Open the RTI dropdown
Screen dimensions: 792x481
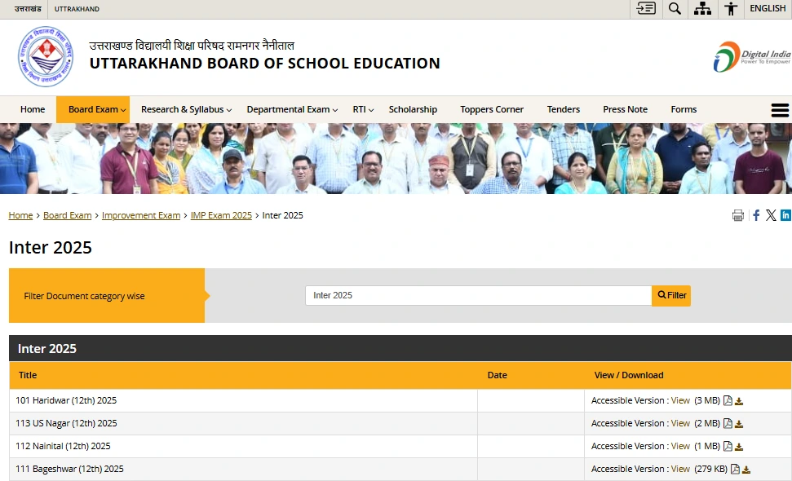click(x=361, y=109)
